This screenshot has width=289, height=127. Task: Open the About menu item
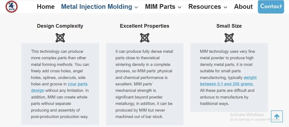[243, 6]
